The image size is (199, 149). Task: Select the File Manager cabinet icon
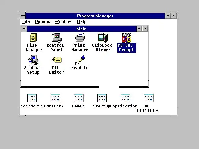tap(33, 38)
